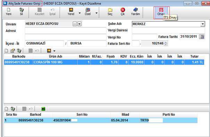The image size is (210, 137).
Task: Click the Fatura Tarihi date field
Action: click(189, 37)
